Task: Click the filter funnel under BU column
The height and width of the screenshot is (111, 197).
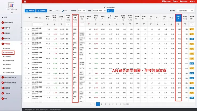Action: pyautogui.click(x=171, y=24)
